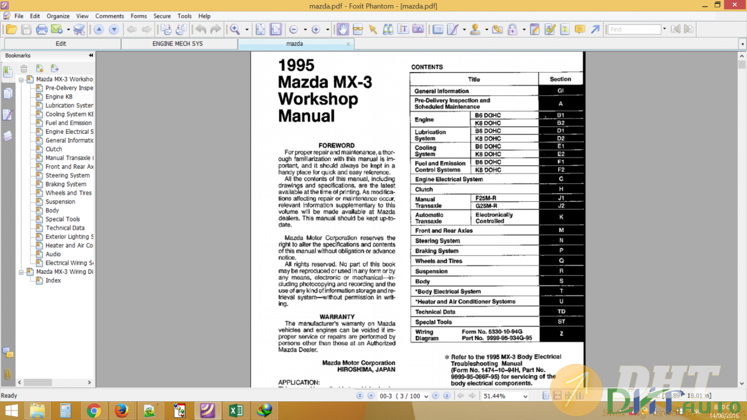Image resolution: width=747 pixels, height=420 pixels.
Task: Select the arrow annotation selection tool
Action: pyautogui.click(x=373, y=29)
